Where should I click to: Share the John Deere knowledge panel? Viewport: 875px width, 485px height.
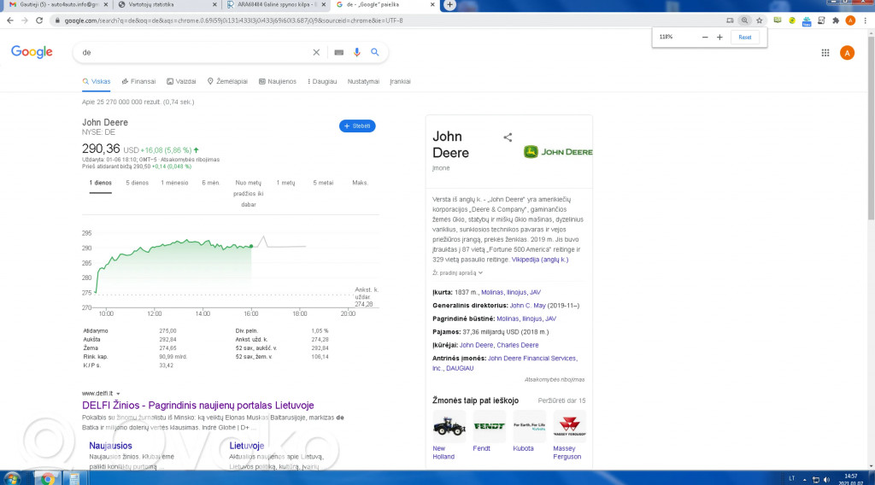point(508,137)
